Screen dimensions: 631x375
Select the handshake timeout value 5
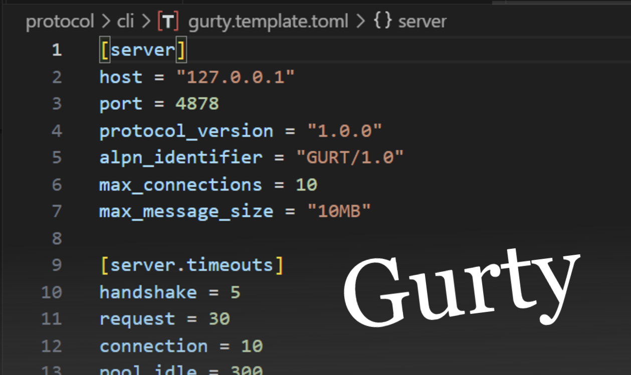tap(235, 292)
